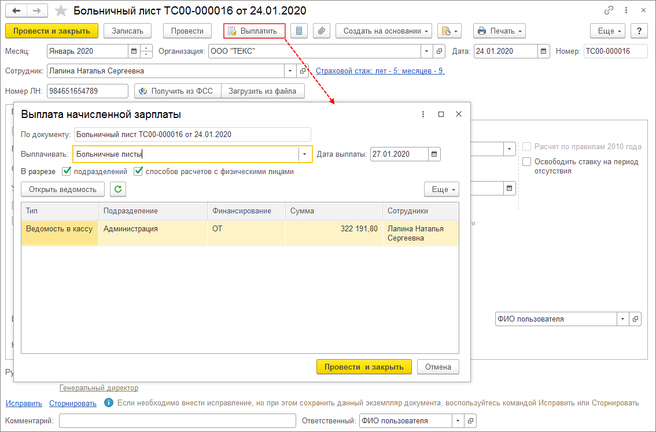This screenshot has height=432, width=656.
Task: Open the Ответственный user details icon
Action: coord(470,420)
